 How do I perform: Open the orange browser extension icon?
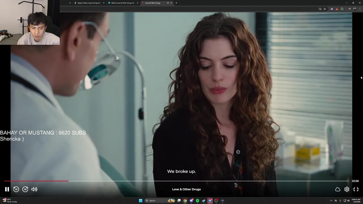point(337,9)
